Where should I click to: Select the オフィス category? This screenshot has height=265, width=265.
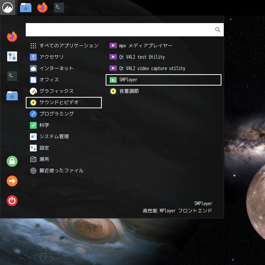click(64, 80)
